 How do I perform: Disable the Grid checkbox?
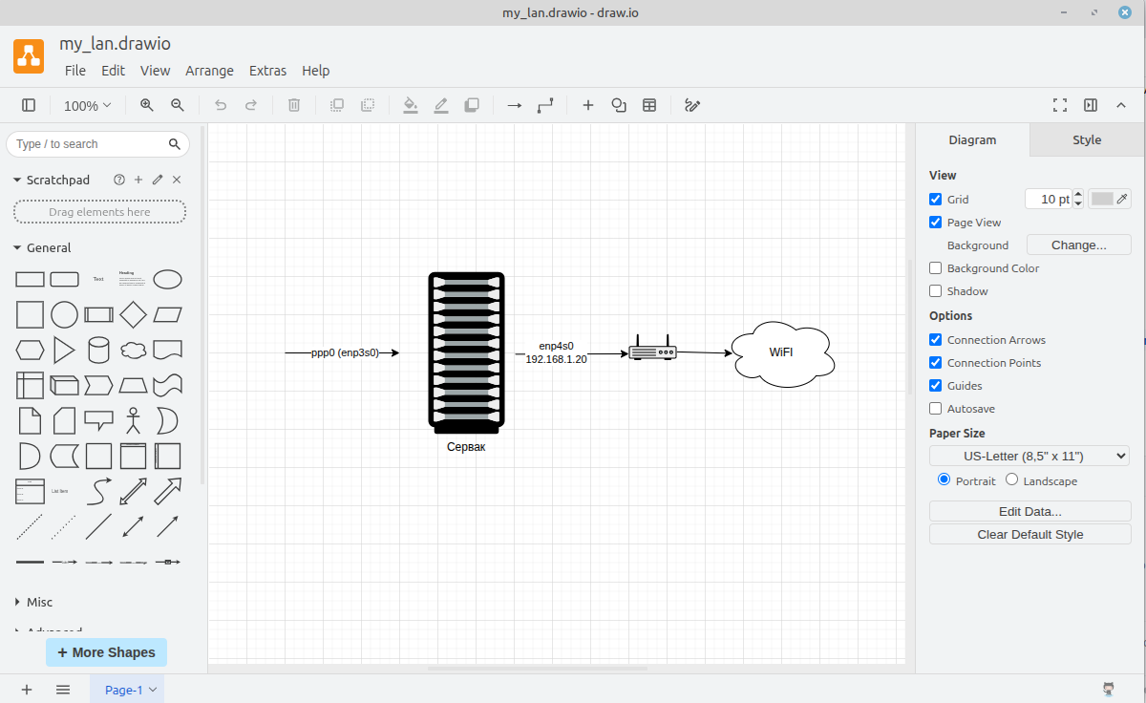[936, 200]
